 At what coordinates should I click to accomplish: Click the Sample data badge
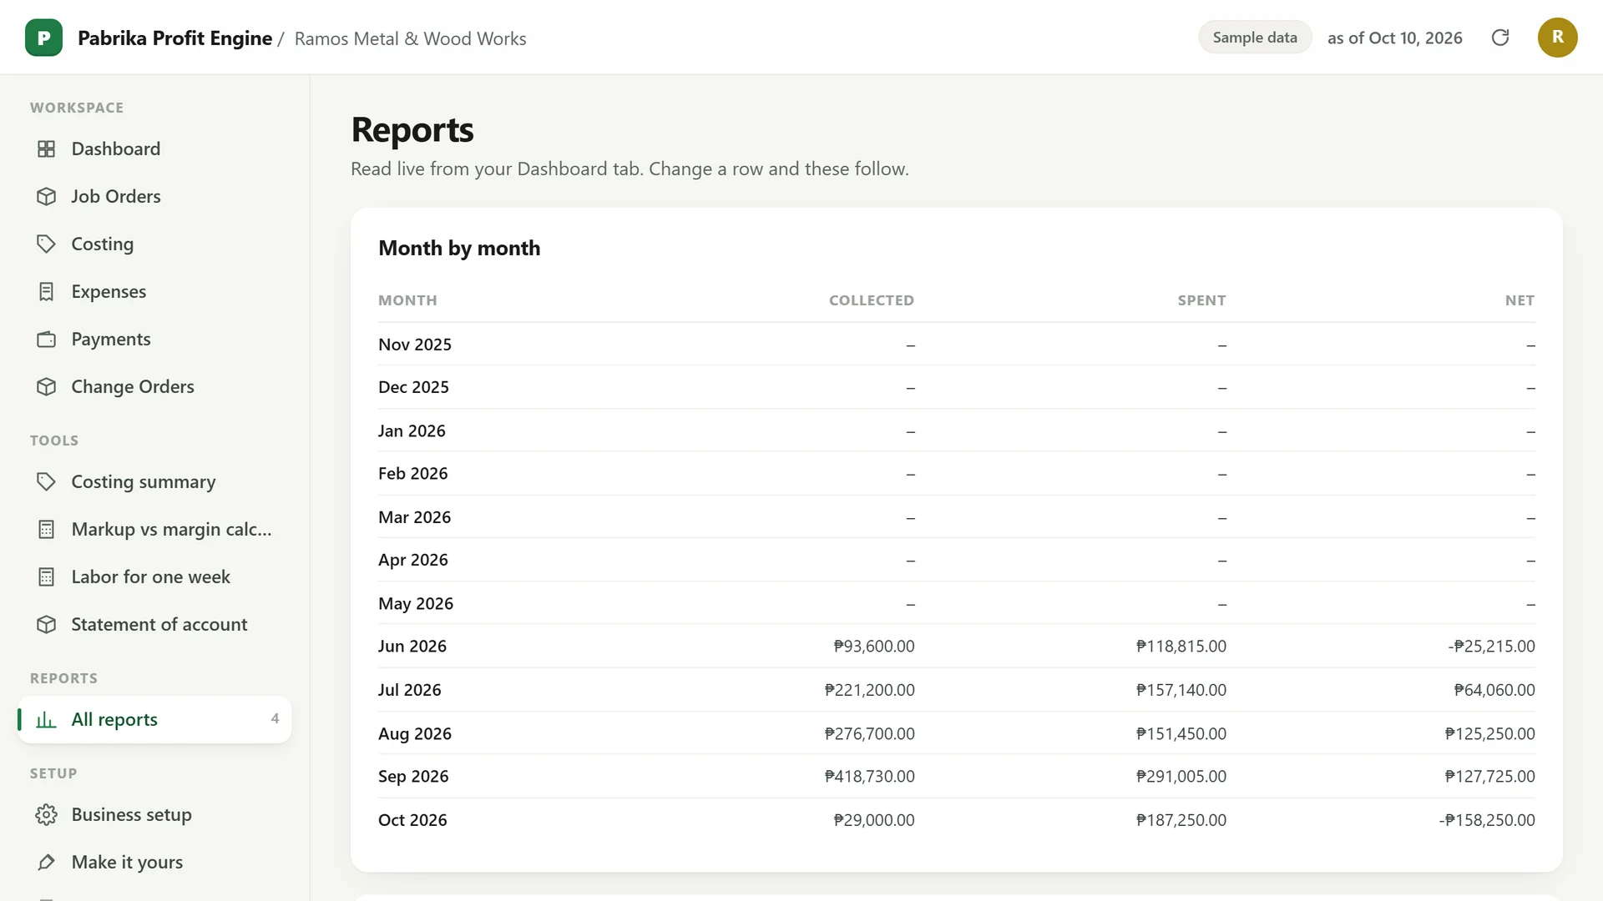tap(1255, 38)
